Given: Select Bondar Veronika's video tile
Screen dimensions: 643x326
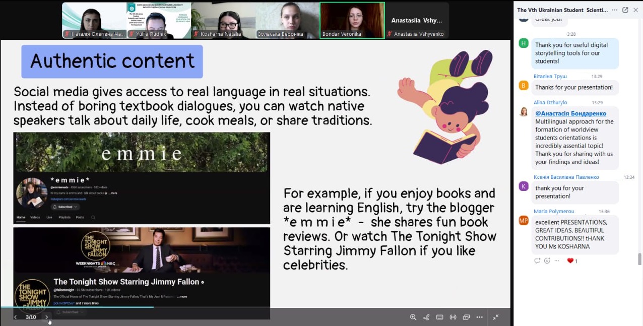Looking at the screenshot, I should click(x=352, y=21).
